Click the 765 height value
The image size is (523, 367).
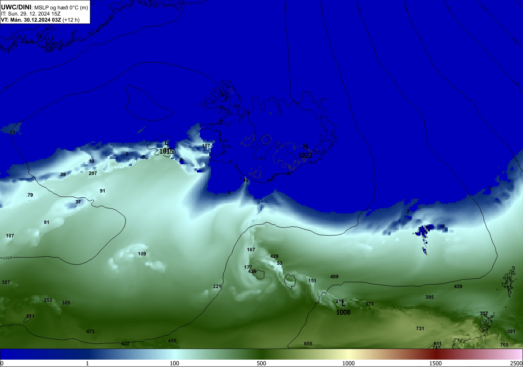(504, 345)
